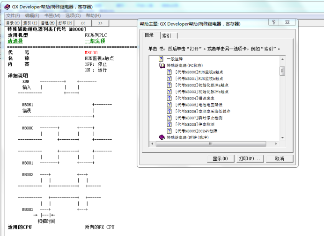Select the 一般注释 entry in contents tree
This screenshot has width=324, height=236.
tap(175, 59)
